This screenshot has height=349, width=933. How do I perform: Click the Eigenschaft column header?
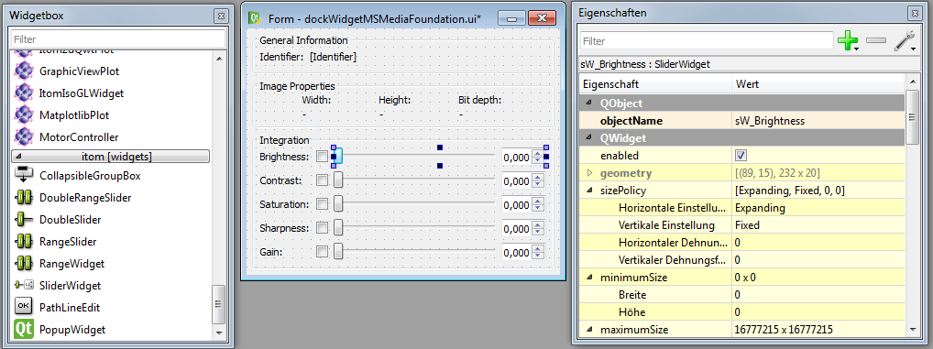655,84
